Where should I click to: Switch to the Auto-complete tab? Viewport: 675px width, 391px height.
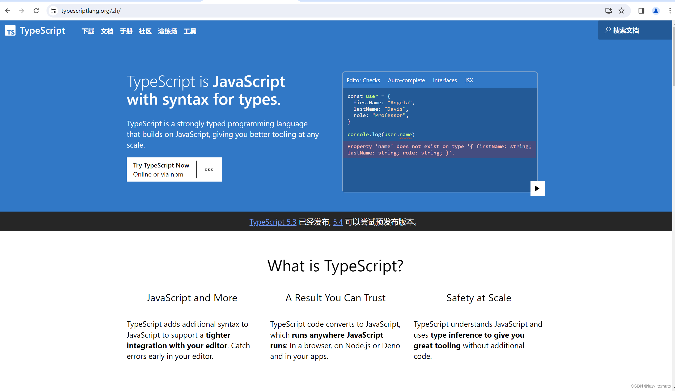coord(406,80)
